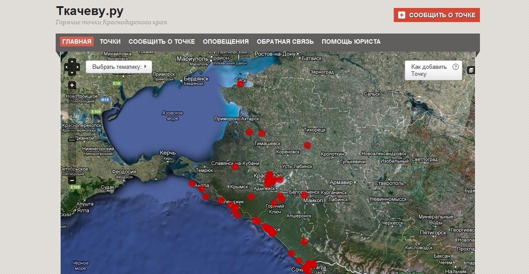Pan the map left with arrow control
The height and width of the screenshot is (274, 529).
coord(67,68)
